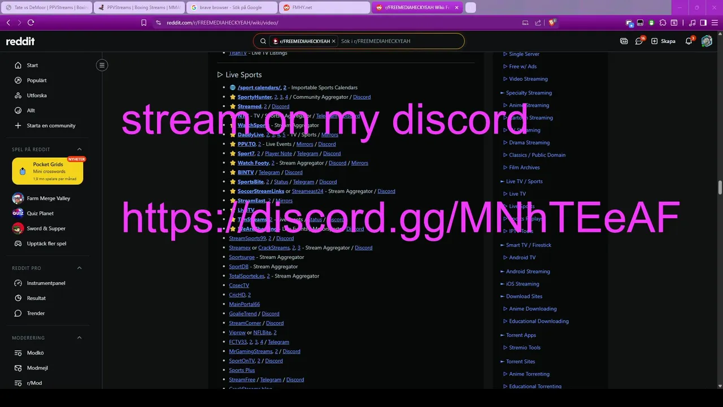Switch to the Tate vs DeMoor PPVStreams tab

[x=46, y=7]
